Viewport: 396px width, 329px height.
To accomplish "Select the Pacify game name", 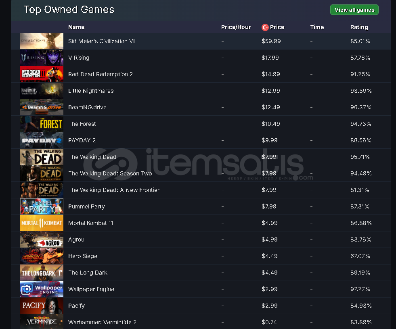I will tap(77, 306).
